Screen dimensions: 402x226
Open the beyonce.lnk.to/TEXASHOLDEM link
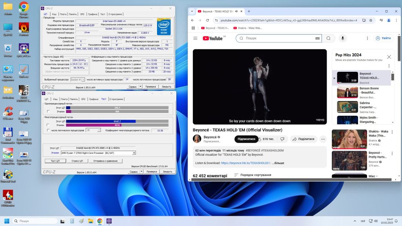pyautogui.click(x=246, y=163)
